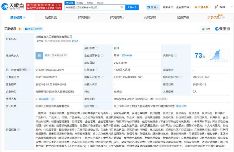Click the 73分 score value
234x152 pixels.
click(200, 55)
